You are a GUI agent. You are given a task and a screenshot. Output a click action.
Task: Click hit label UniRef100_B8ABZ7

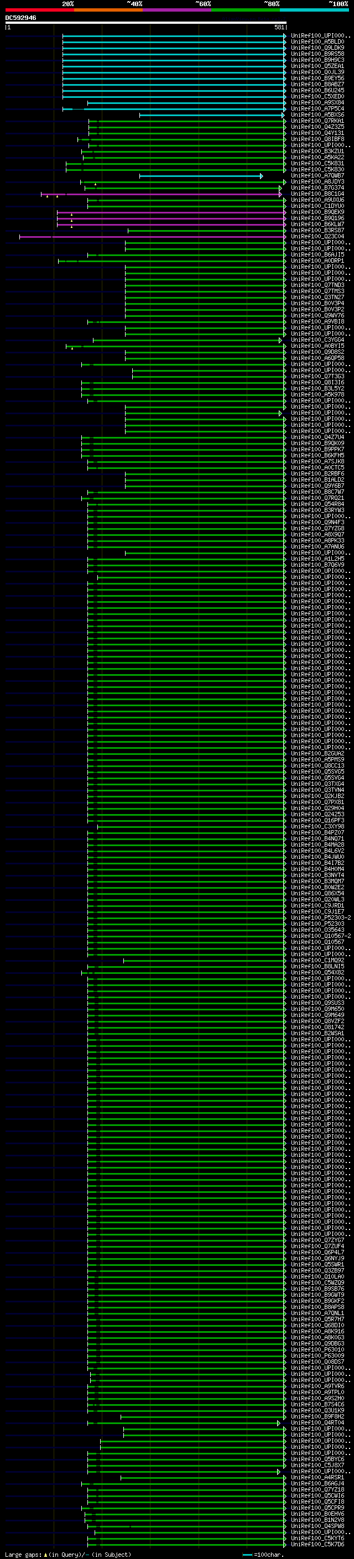click(317, 85)
